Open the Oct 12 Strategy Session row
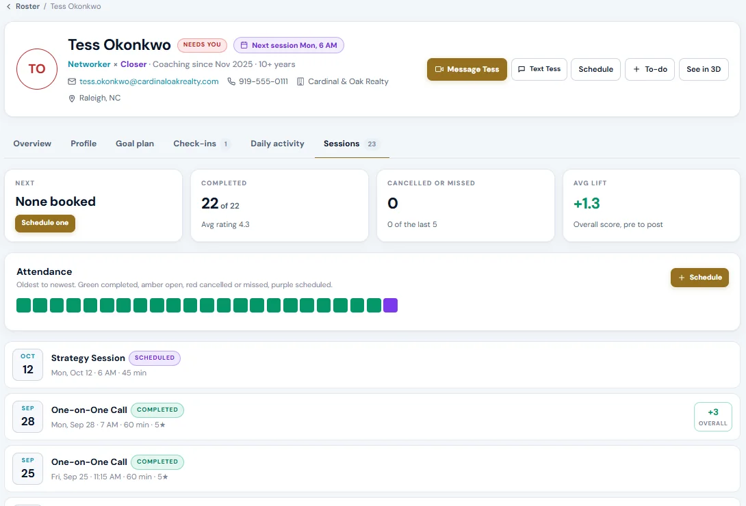Image resolution: width=746 pixels, height=506 pixels. coord(372,365)
